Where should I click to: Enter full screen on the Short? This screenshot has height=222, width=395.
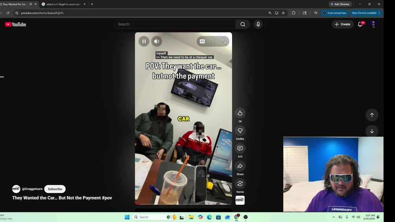pos(224,41)
